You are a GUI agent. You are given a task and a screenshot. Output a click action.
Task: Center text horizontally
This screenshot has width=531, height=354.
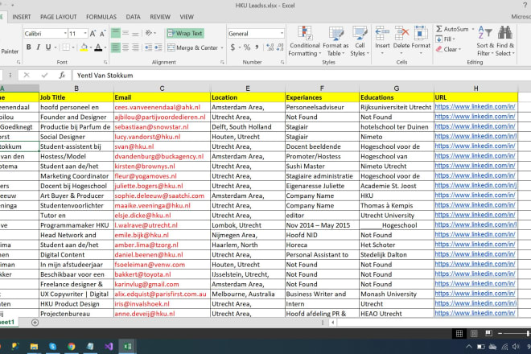(126, 47)
